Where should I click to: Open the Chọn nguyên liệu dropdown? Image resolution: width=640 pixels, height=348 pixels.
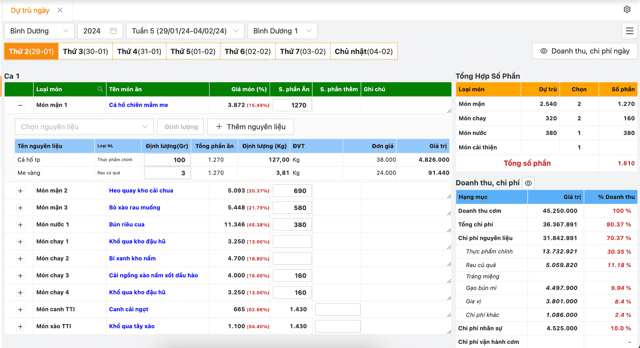(x=84, y=127)
